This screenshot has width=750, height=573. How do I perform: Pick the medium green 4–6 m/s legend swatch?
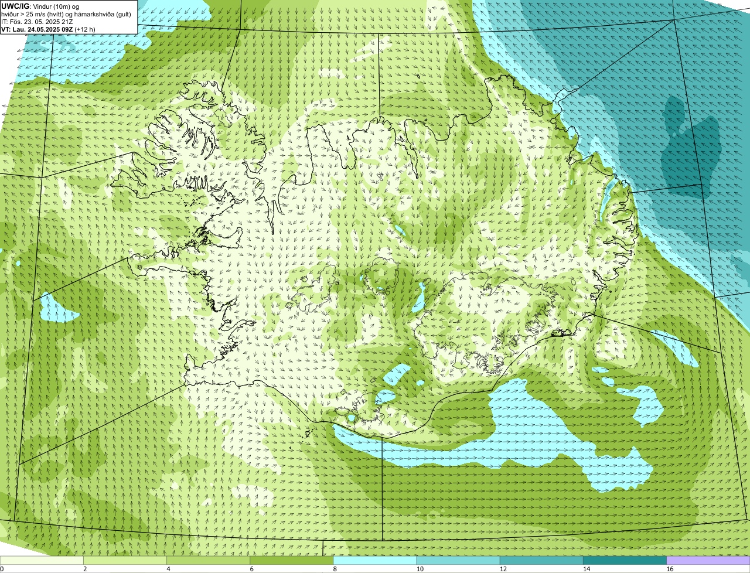(x=209, y=561)
